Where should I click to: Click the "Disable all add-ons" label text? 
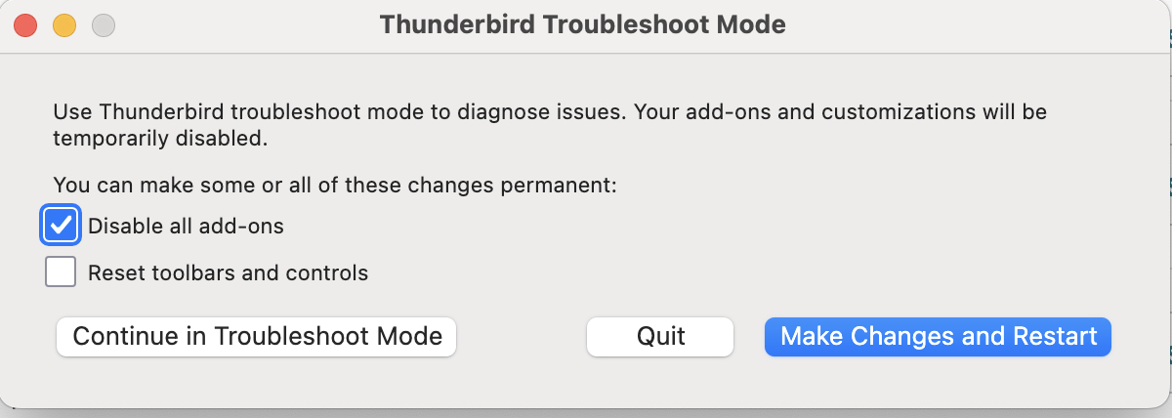(186, 227)
